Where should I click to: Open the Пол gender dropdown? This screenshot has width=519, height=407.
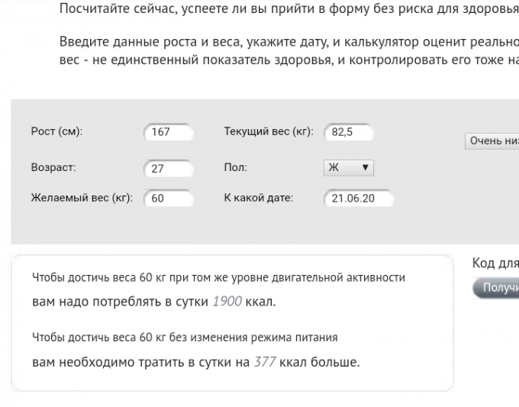349,168
